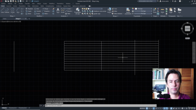Click the Girar rotate tool
This screenshot has width=196, height=110.
point(37,9)
